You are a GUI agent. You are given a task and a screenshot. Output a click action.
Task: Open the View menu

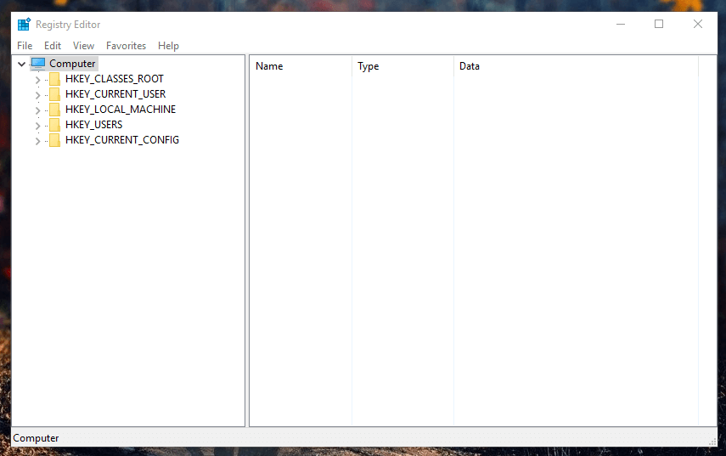click(x=83, y=46)
